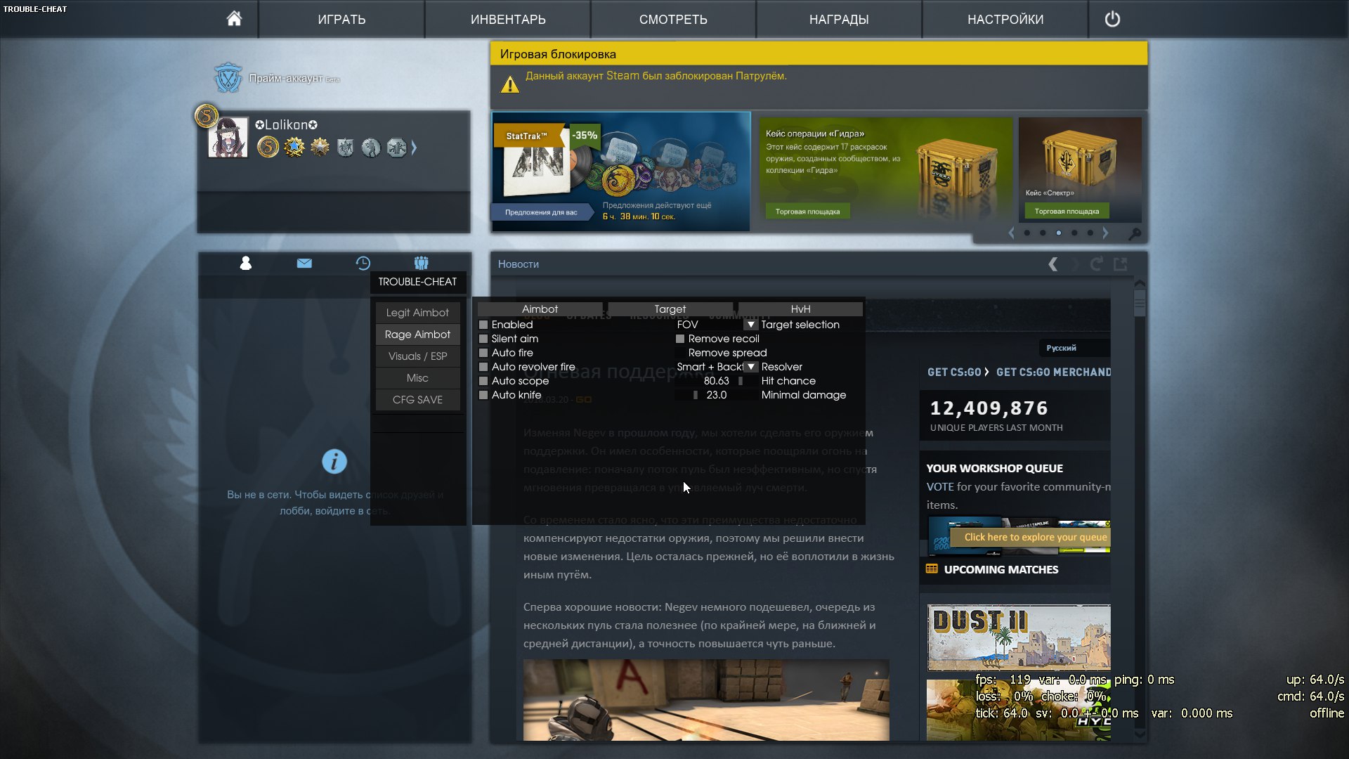Viewport: 1349px width, 759px height.
Task: Switch to Rage Aimbot section
Action: 417,335
